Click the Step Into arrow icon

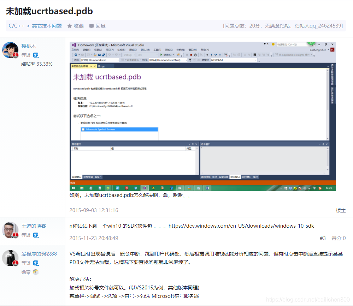[x=211, y=55]
